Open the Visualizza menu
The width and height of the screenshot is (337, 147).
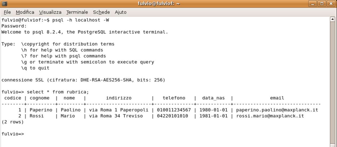pos(50,12)
